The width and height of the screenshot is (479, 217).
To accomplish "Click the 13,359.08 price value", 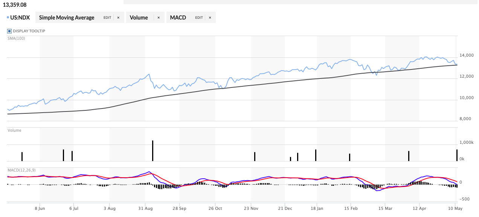I will (x=15, y=5).
